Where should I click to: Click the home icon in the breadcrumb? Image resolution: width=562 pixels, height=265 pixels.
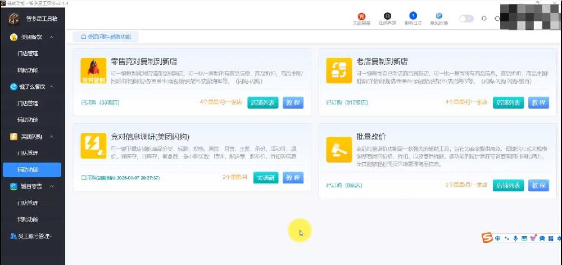click(x=83, y=37)
